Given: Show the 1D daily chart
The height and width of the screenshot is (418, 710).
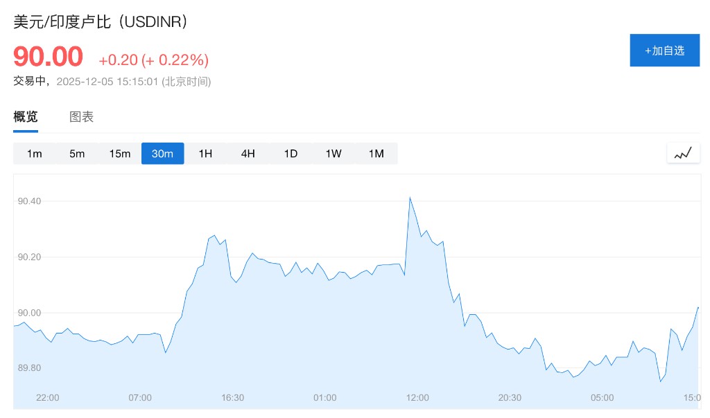Looking at the screenshot, I should (291, 154).
